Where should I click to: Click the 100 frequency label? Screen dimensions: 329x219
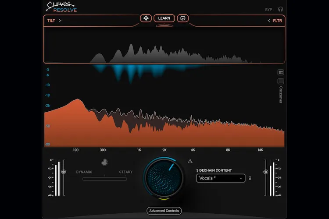(x=75, y=150)
